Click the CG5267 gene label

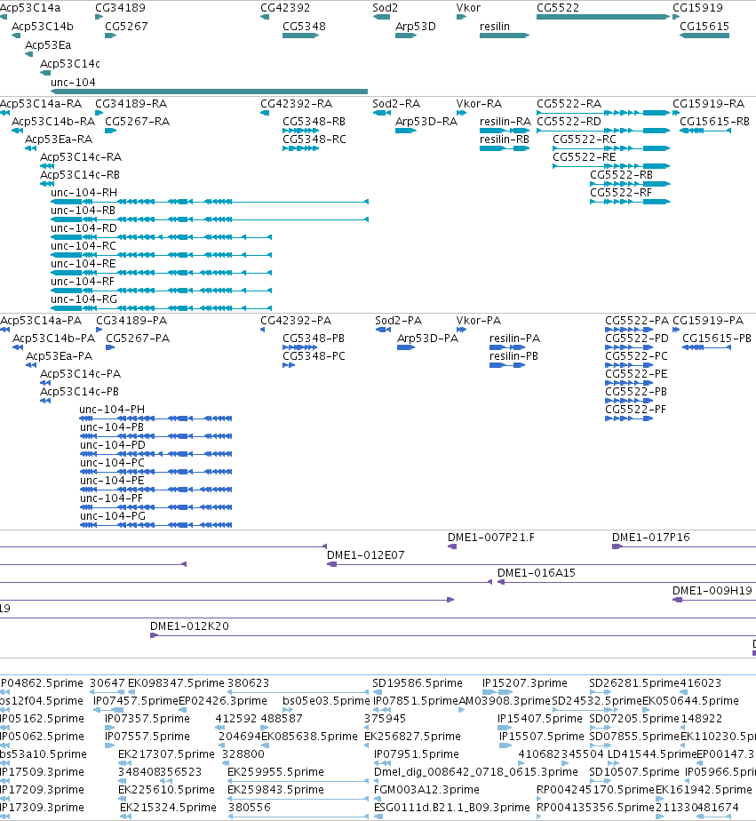pos(126,27)
